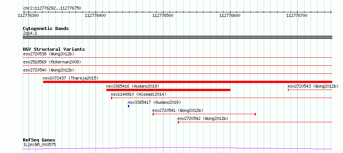The image size is (343, 153).
Task: Select the nsv1144910 (Alsmadi2014) label
Action: point(138,94)
